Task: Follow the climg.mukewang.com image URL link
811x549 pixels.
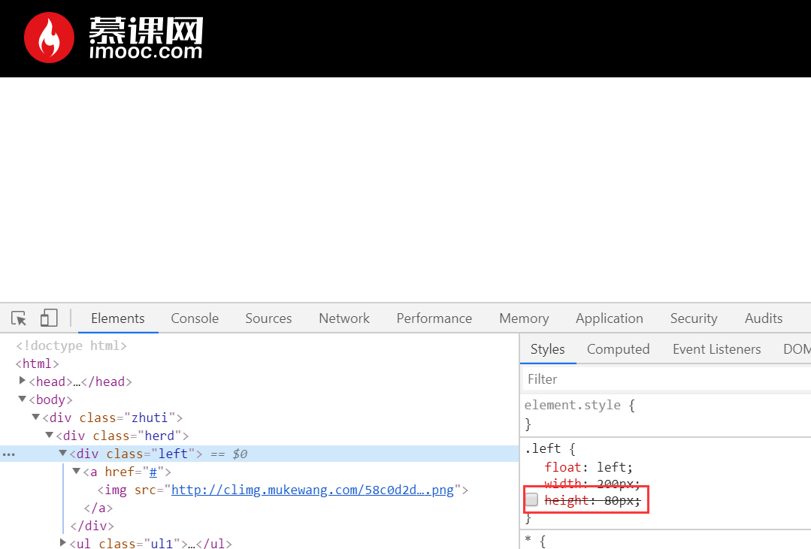Action: coord(313,490)
